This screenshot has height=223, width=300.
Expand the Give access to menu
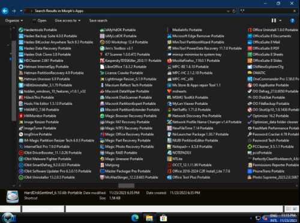pyautogui.click(x=68, y=20)
